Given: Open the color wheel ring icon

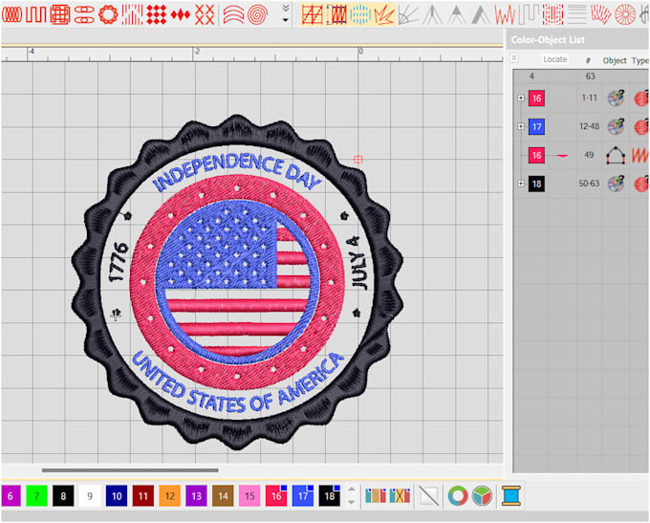Looking at the screenshot, I should tap(458, 495).
